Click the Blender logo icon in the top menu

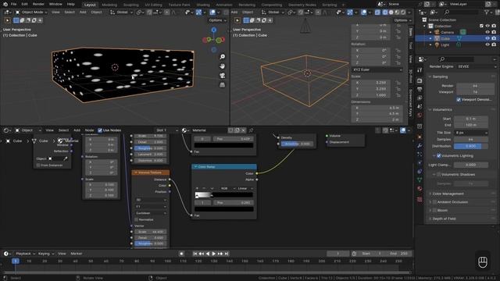[5, 4]
